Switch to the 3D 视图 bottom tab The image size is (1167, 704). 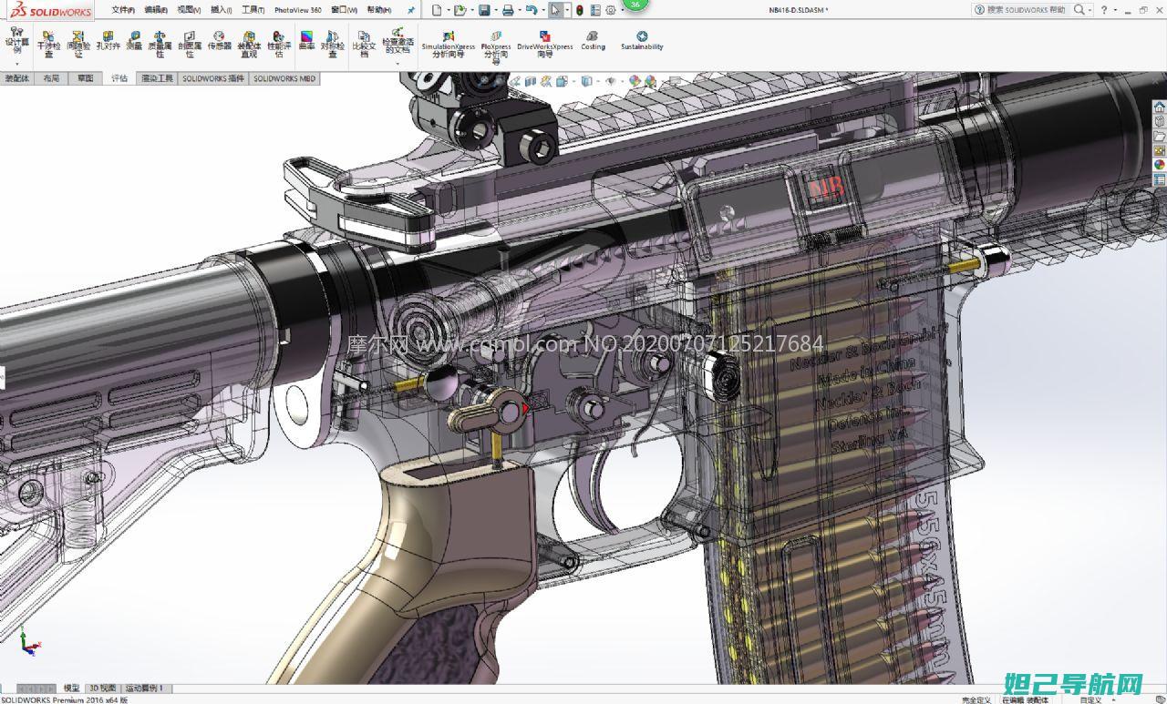103,689
